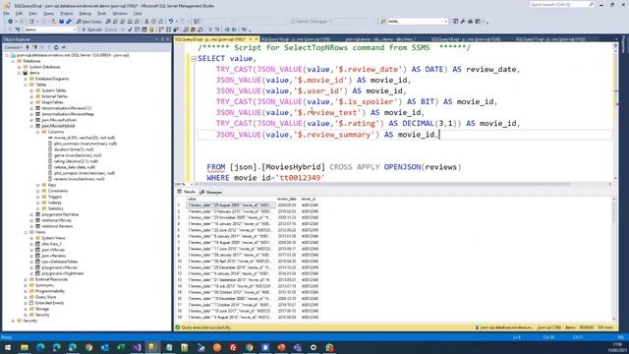Viewport: 629px width, 354px height.
Task: Select the plot_summary column item
Action: coord(86,144)
